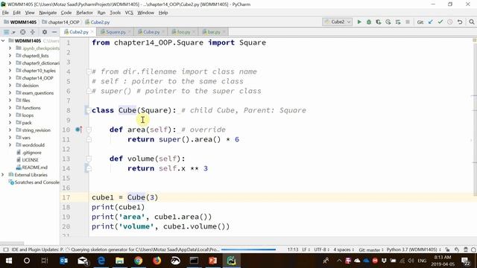Open Firefox from the taskbar
Viewport: 477px width, 268px height.
(x=157, y=261)
